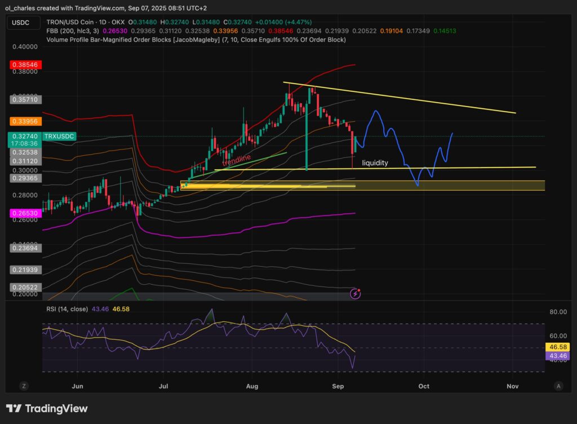
Task: Click the TradingView logo at the bottom left
Action: coord(47,408)
